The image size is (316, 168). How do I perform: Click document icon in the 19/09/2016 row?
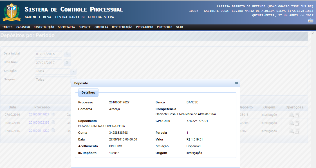point(297,123)
